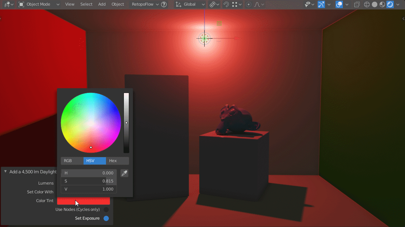Click the color wheel picker handle

91,147
